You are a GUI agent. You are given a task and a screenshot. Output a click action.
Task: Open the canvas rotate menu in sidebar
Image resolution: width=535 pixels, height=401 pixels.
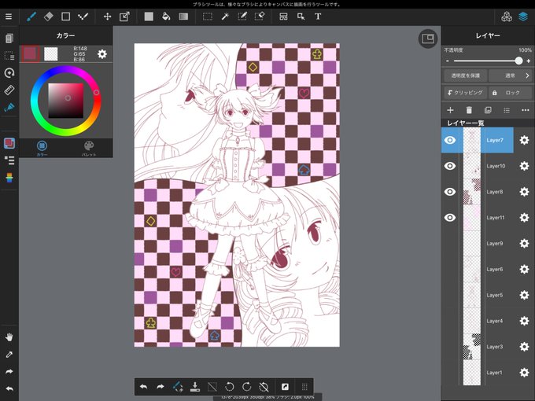9,72
